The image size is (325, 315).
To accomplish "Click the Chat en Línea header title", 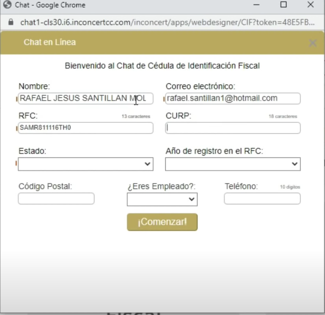I will [x=49, y=42].
